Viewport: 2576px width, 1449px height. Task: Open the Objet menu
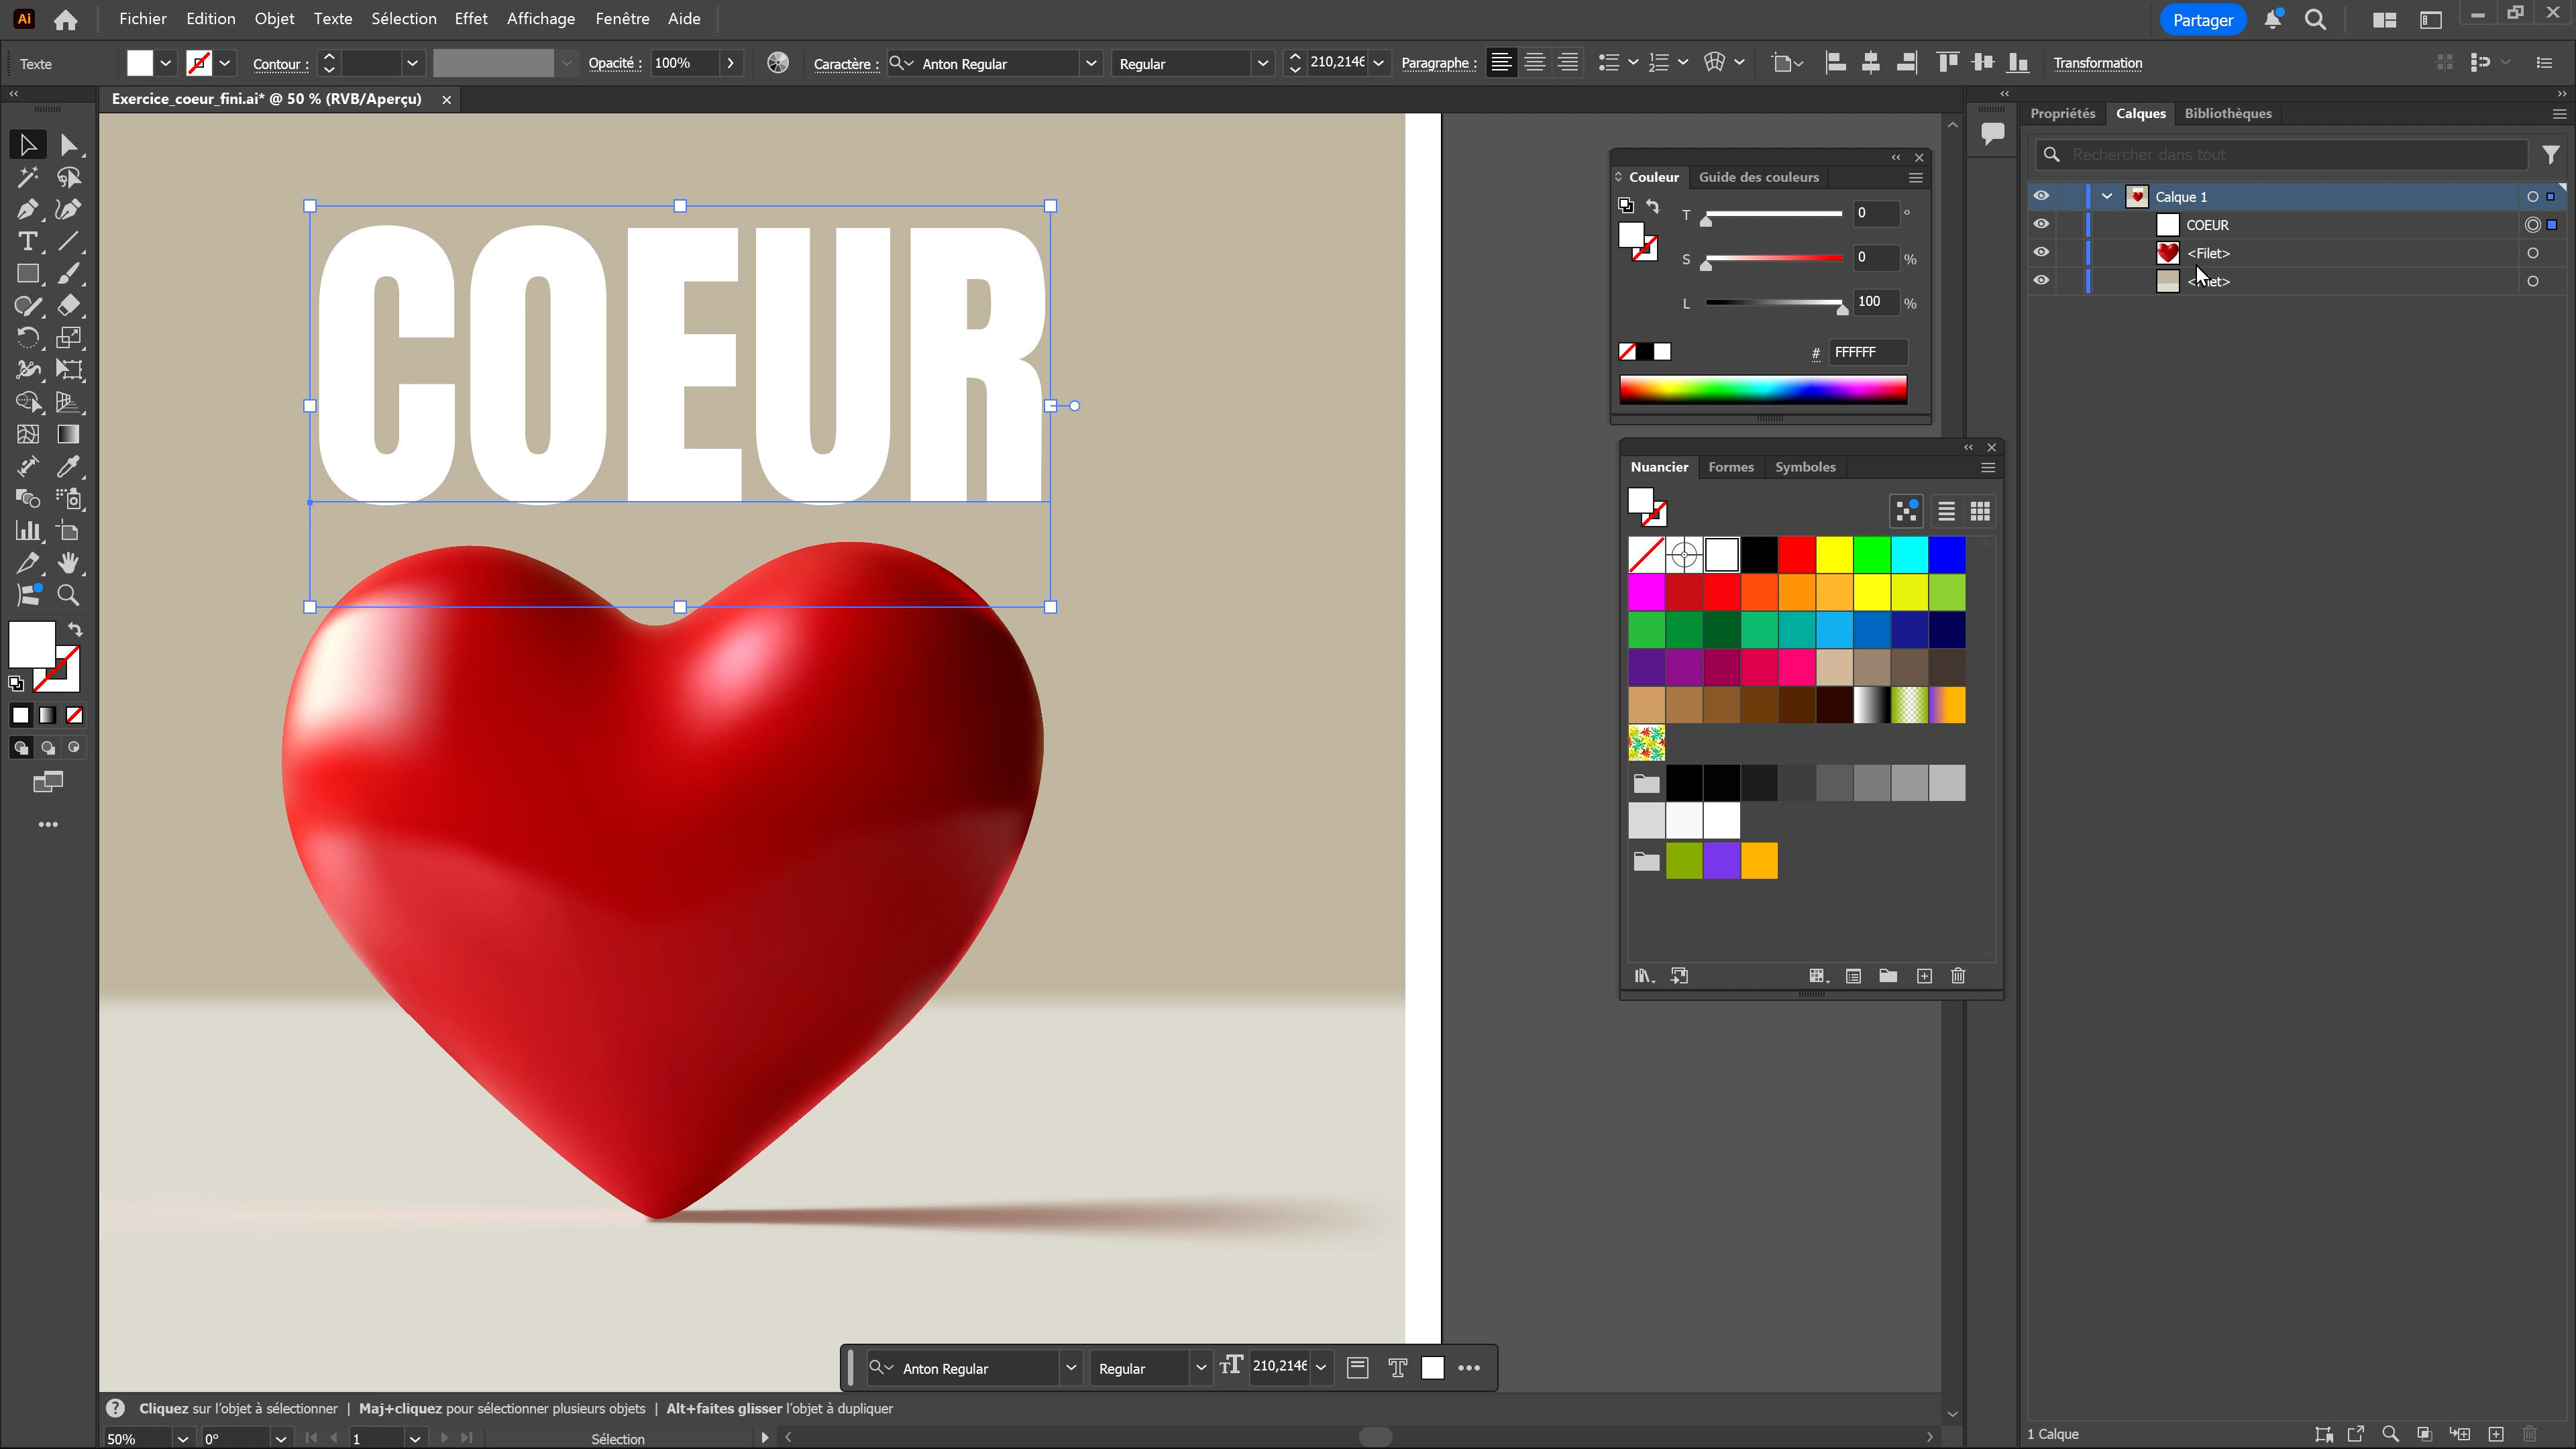click(274, 19)
